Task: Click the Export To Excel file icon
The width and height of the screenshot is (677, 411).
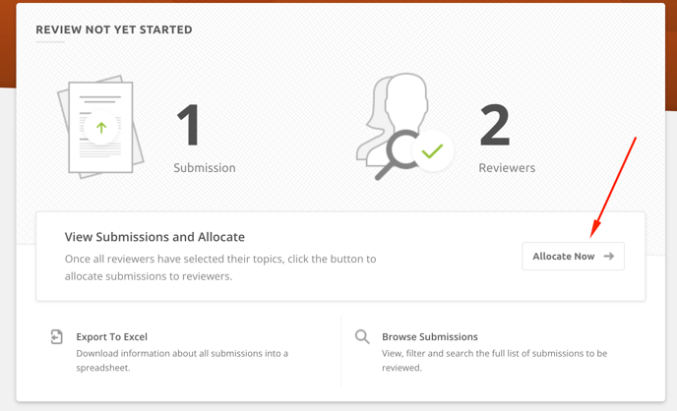Action: click(57, 337)
